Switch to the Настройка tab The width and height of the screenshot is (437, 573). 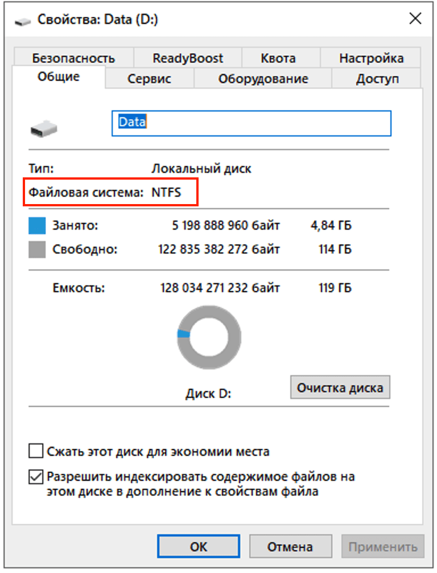[x=371, y=58]
